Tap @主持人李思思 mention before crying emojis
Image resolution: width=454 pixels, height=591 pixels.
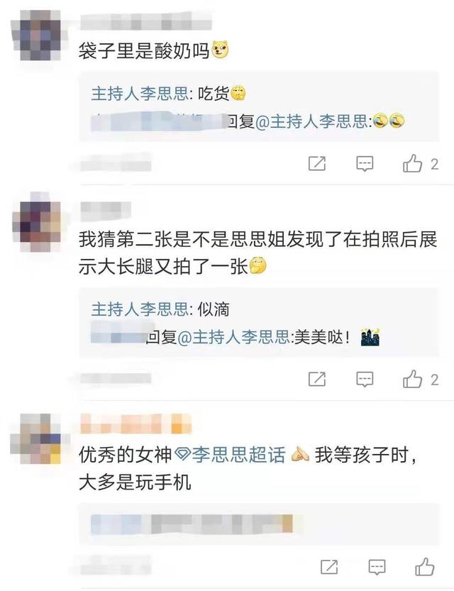[312, 121]
